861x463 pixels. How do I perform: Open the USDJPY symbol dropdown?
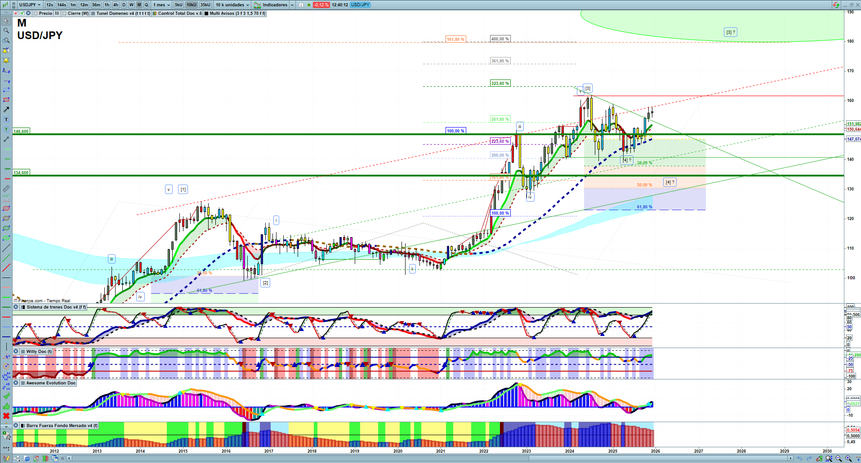(29, 4)
